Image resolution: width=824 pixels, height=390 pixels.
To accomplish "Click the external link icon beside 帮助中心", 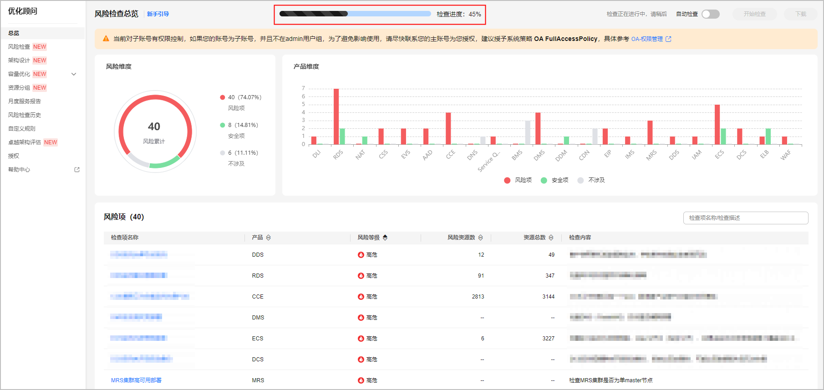I will coord(77,170).
